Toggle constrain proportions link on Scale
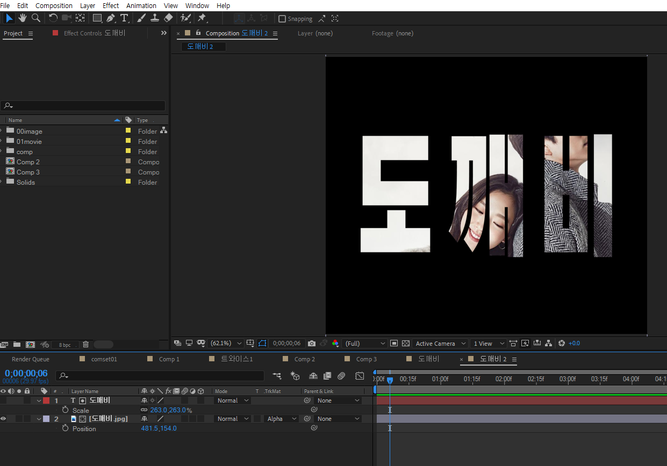The height and width of the screenshot is (466, 667). (144, 410)
